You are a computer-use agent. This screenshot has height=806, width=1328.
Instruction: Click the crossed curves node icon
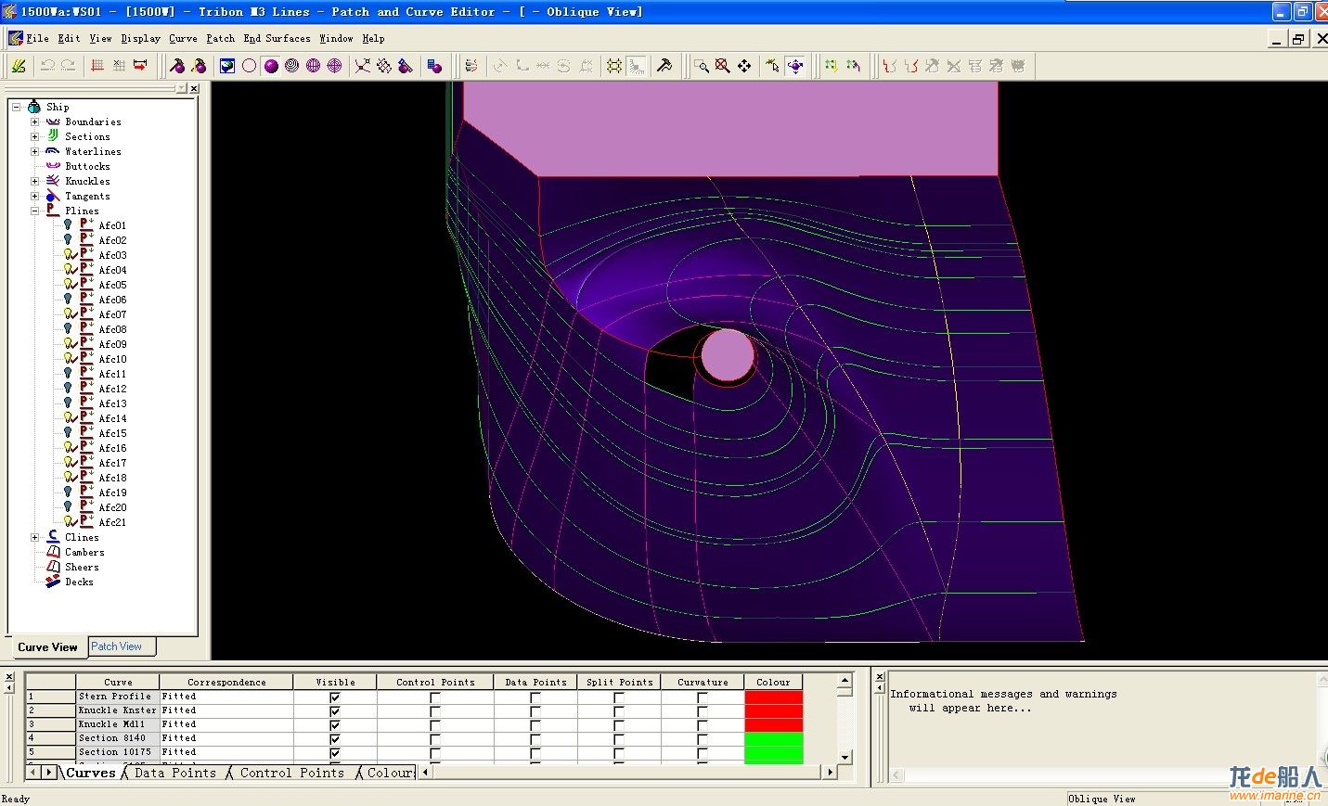[362, 66]
